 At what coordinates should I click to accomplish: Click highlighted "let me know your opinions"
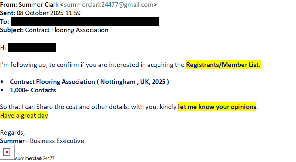point(217,107)
